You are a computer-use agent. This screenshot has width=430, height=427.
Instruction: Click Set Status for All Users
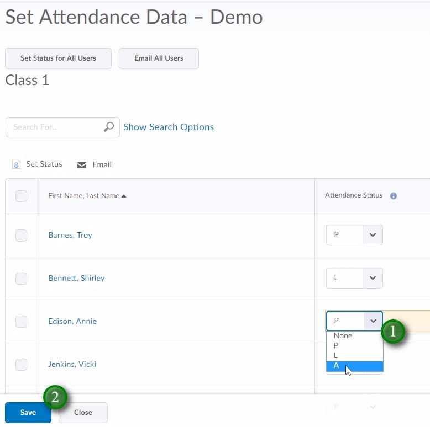pyautogui.click(x=58, y=58)
